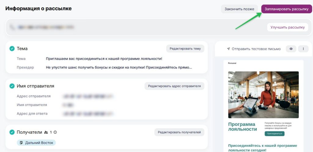
Task: Click the Прехедер label
Action: click(25, 67)
